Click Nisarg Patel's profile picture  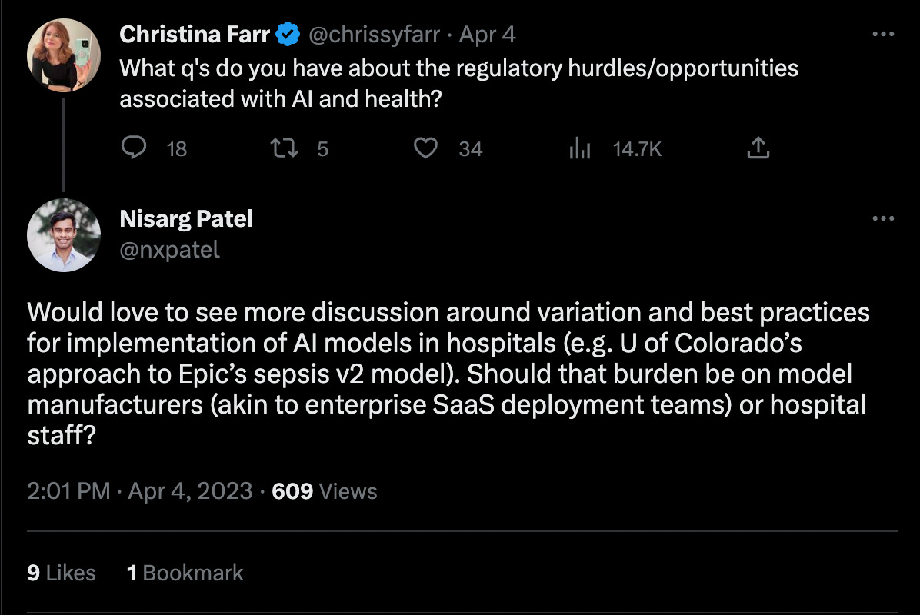pyautogui.click(x=63, y=235)
